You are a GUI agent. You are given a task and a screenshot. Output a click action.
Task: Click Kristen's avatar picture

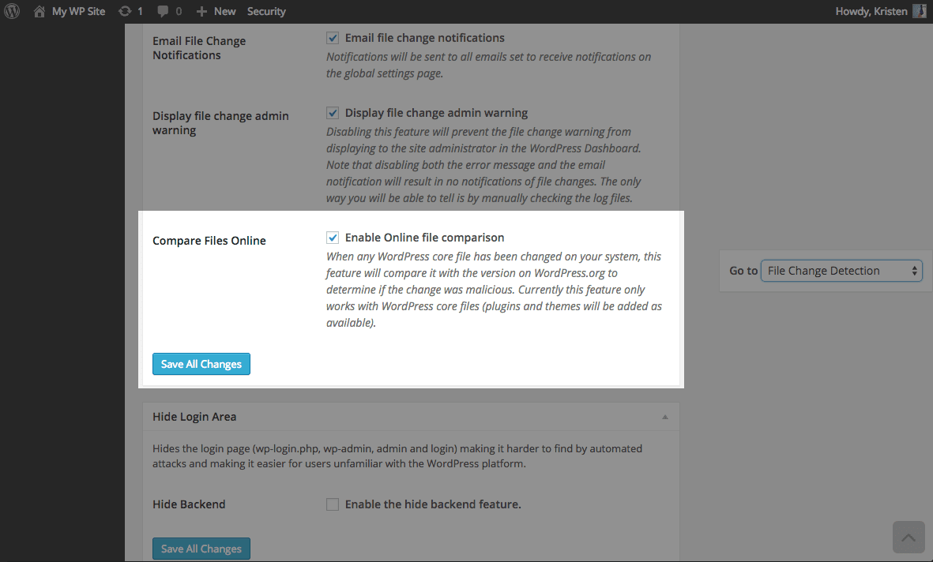click(x=920, y=11)
